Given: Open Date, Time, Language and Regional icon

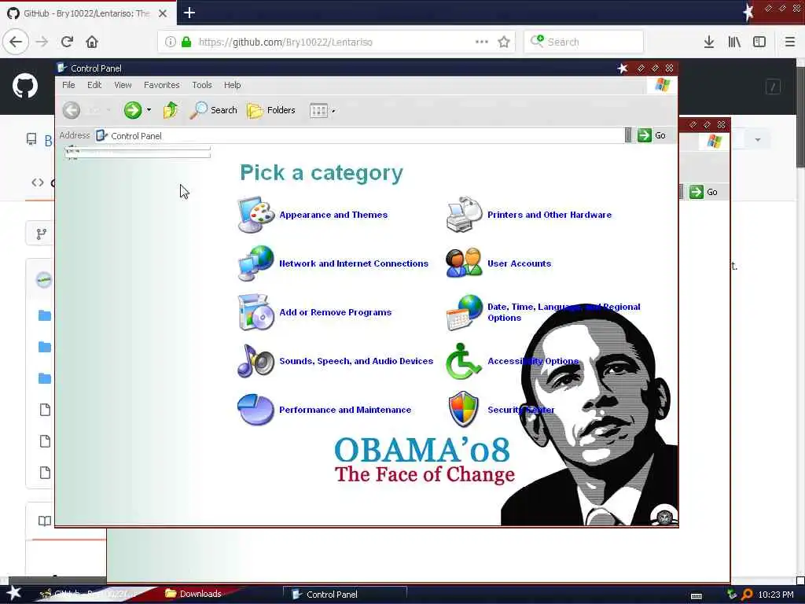Looking at the screenshot, I should [x=464, y=311].
